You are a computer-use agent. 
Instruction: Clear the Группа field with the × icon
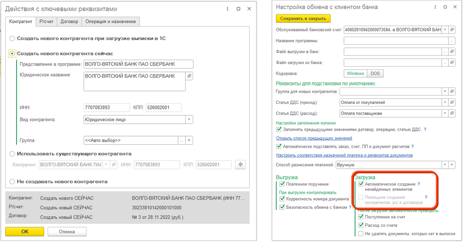pyautogui.click(x=189, y=140)
